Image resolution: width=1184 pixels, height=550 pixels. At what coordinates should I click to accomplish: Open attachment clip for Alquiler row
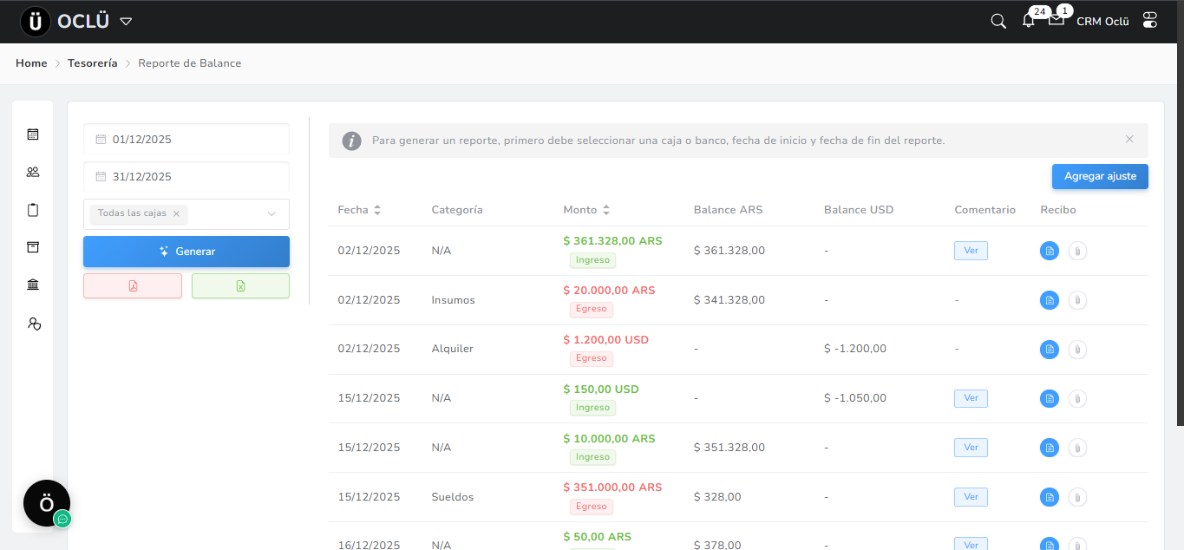click(1077, 350)
